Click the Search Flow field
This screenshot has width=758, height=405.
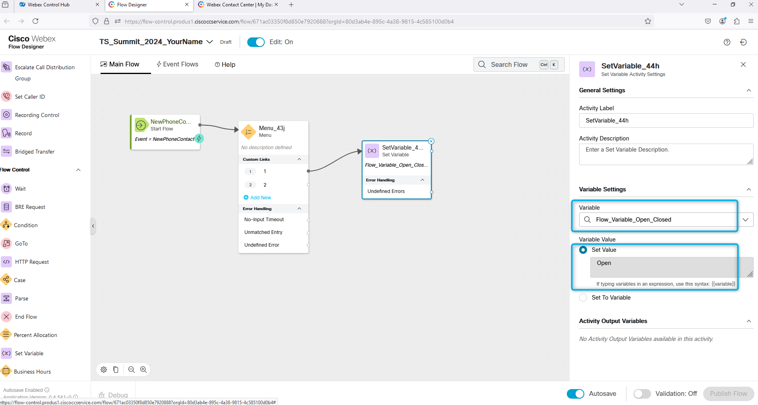coord(519,64)
